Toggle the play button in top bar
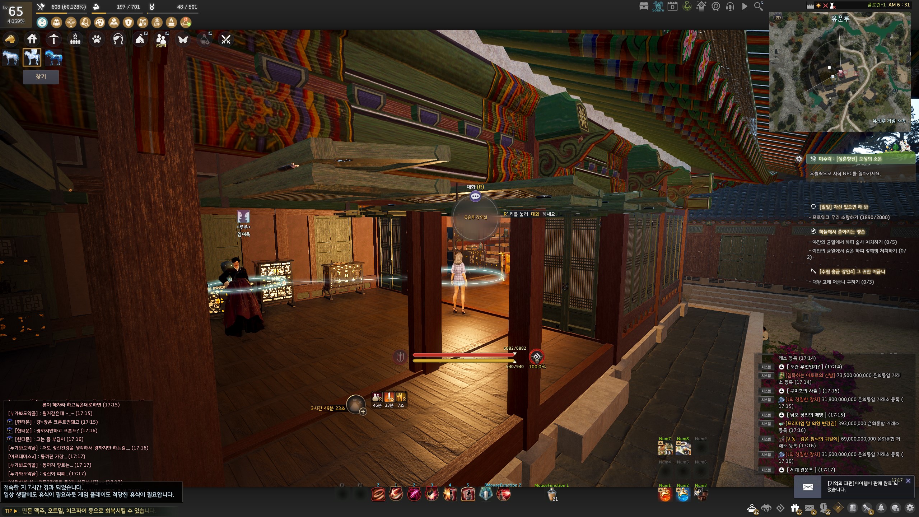The width and height of the screenshot is (919, 517). pyautogui.click(x=745, y=6)
